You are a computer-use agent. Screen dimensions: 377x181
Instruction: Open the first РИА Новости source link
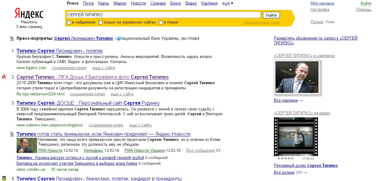tap(50, 151)
